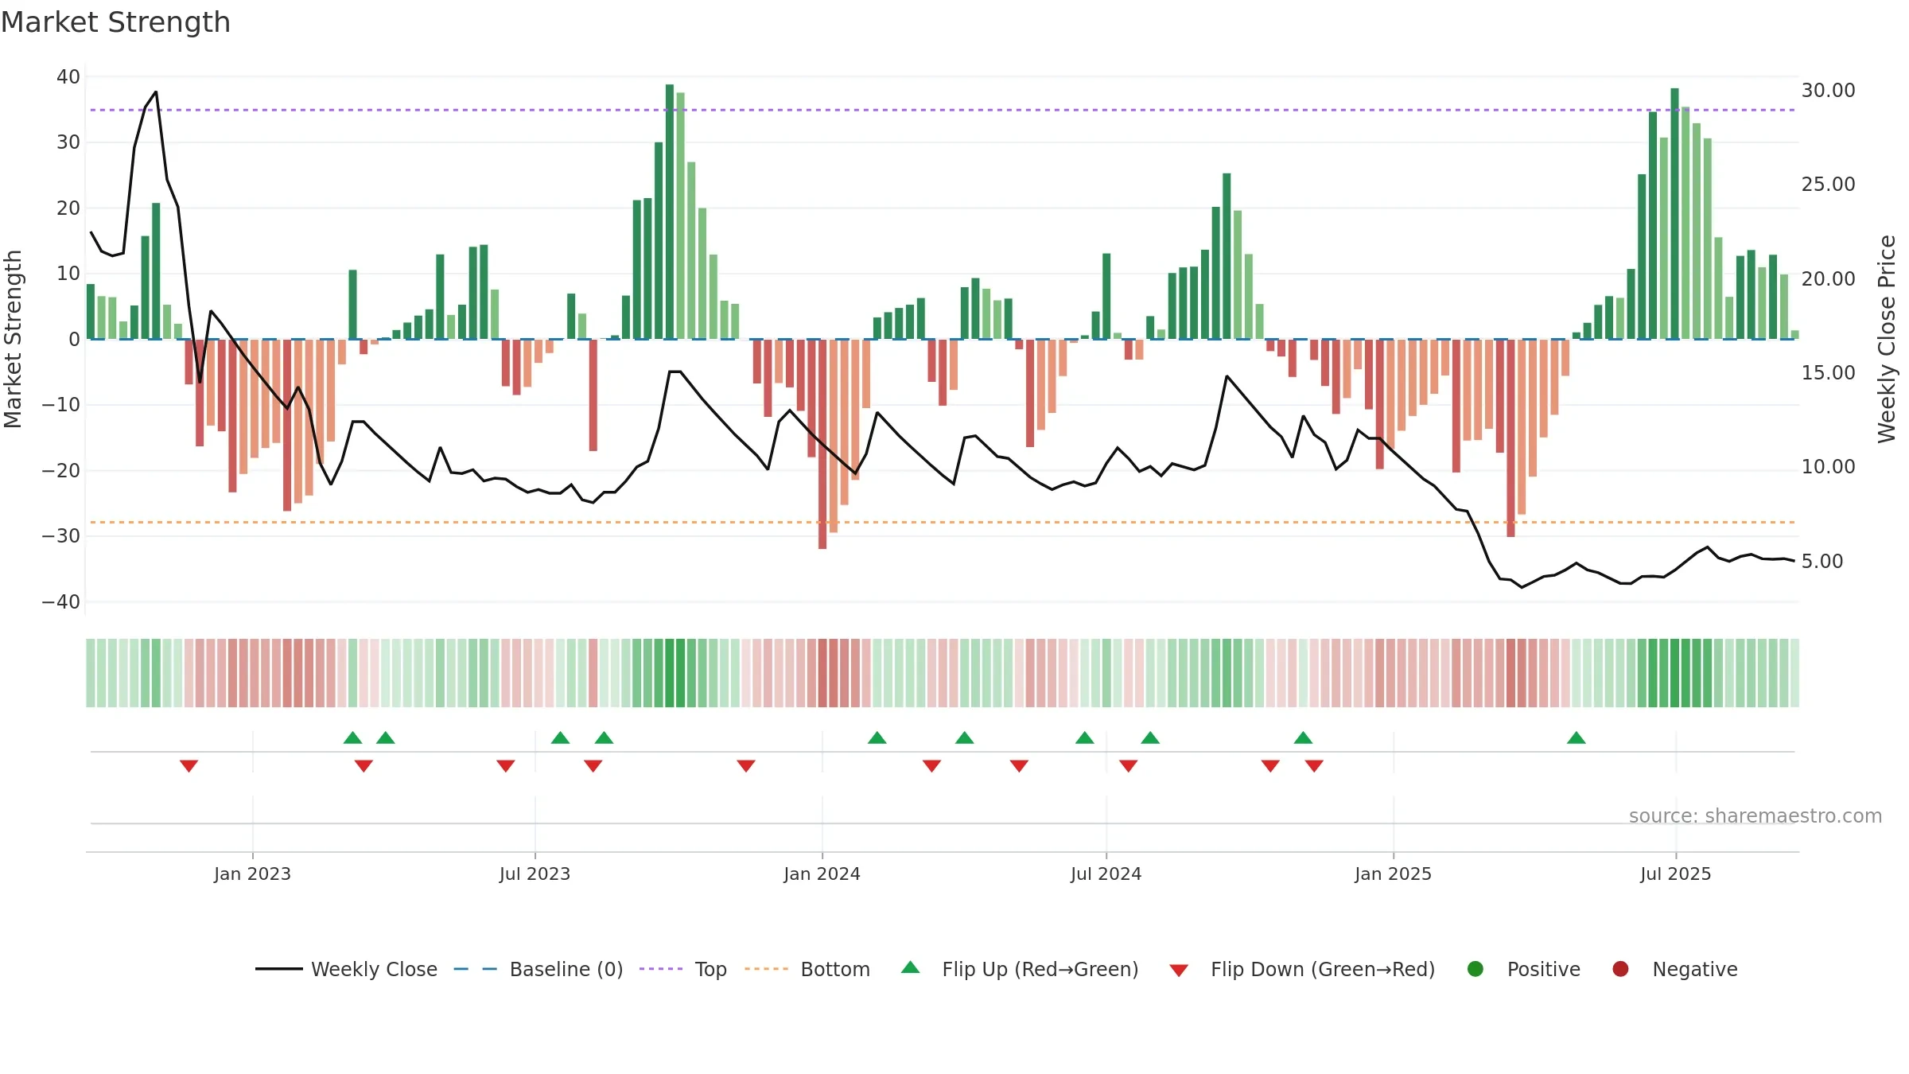Click the Baseline (0) legend entry
The height and width of the screenshot is (1074, 1909).
tap(538, 969)
